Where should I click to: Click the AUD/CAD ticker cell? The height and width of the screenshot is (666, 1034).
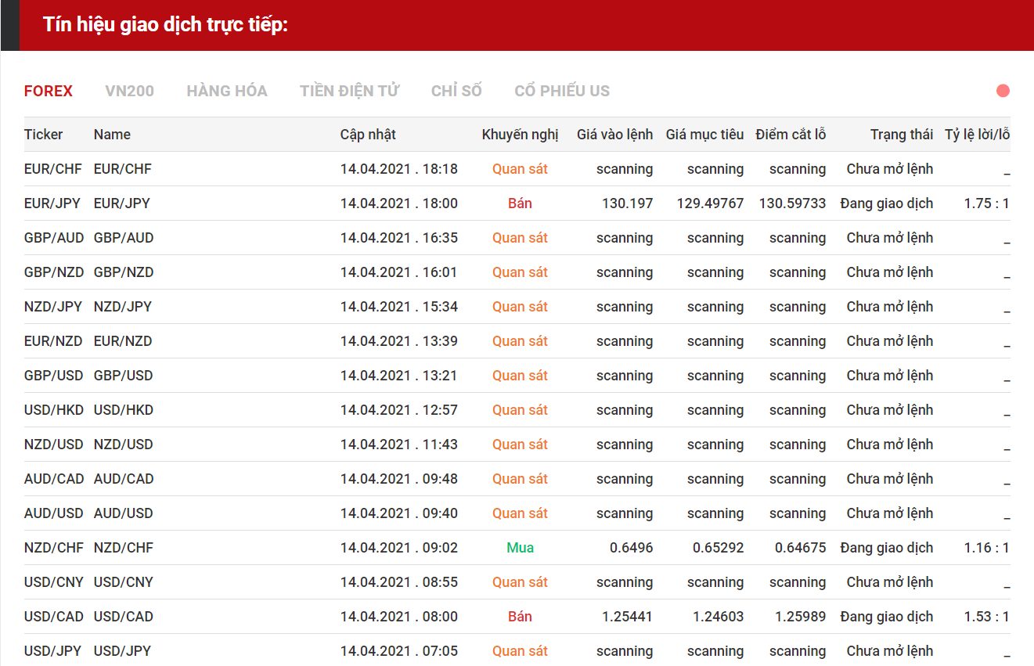click(x=54, y=479)
